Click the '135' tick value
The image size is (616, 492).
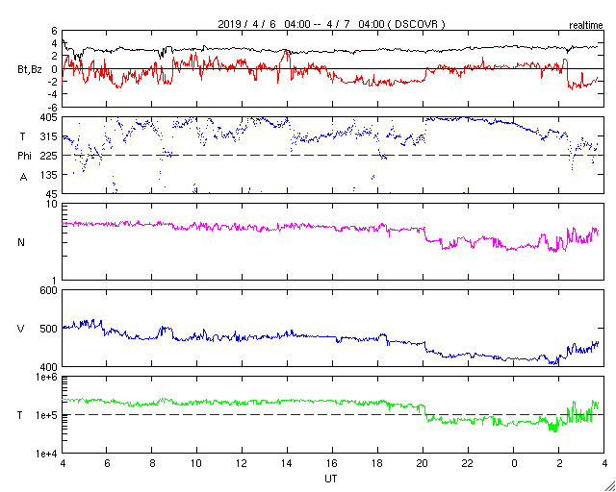coord(49,175)
